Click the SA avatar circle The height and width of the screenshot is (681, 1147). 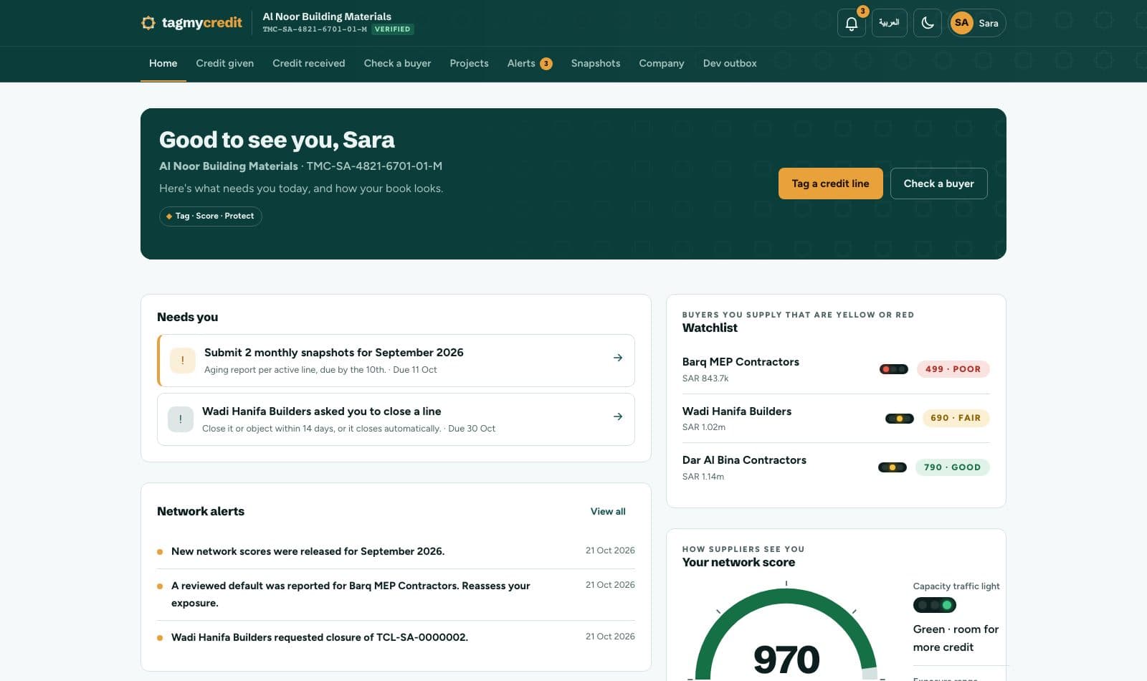(x=962, y=23)
